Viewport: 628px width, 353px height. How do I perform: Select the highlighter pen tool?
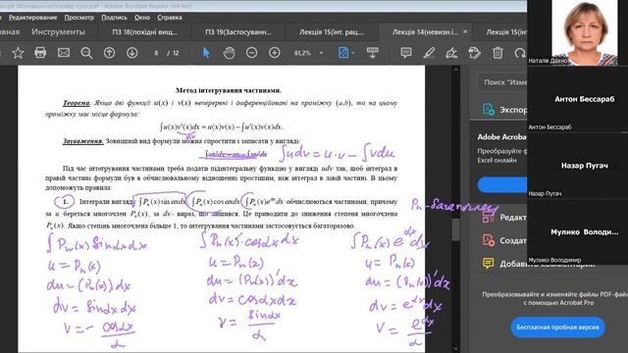(x=429, y=53)
